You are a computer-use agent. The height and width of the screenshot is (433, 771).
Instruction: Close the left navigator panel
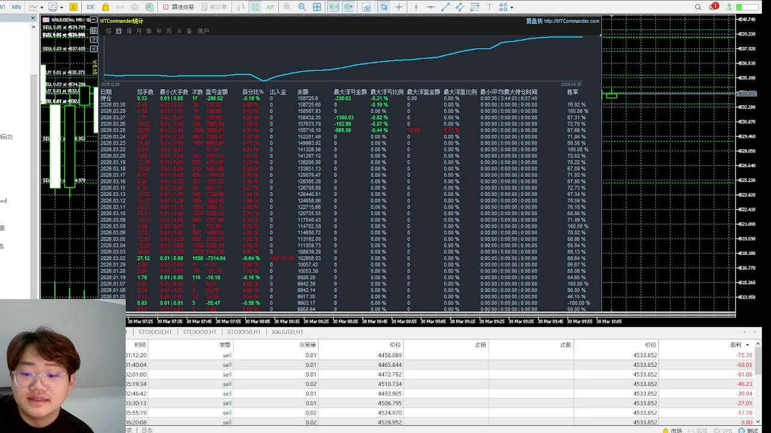point(33,19)
